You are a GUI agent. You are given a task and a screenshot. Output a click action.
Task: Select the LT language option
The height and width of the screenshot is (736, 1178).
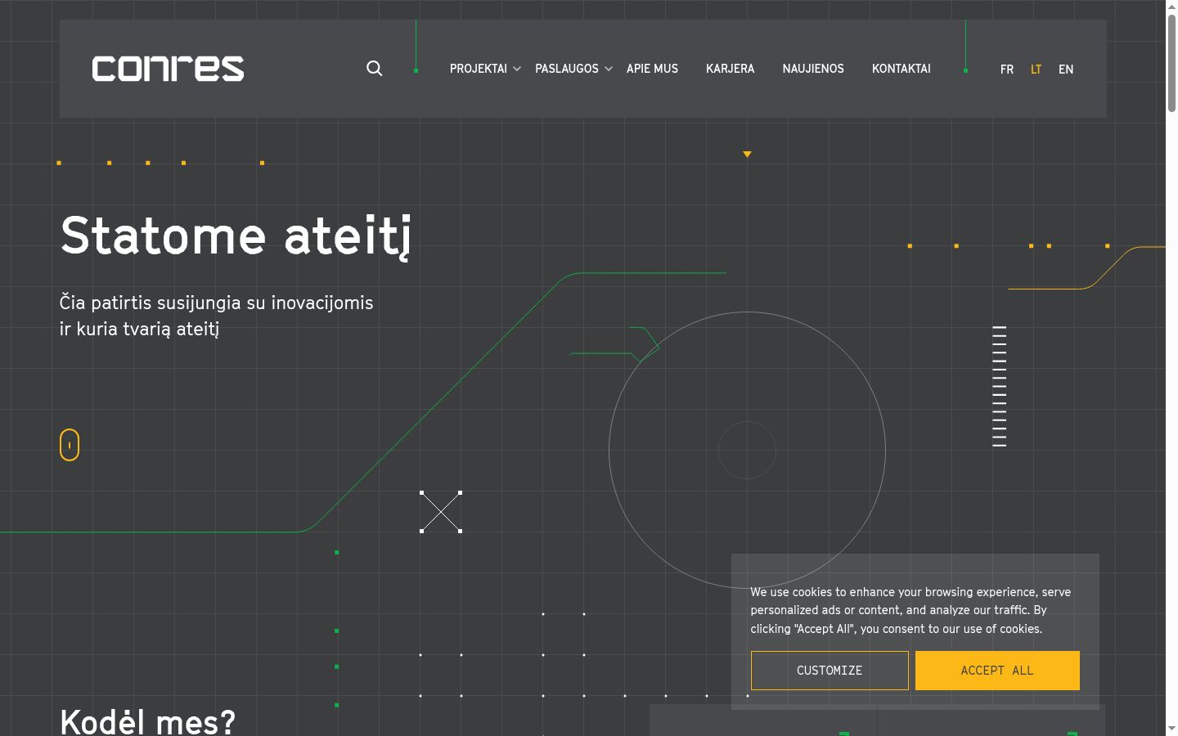click(1036, 70)
